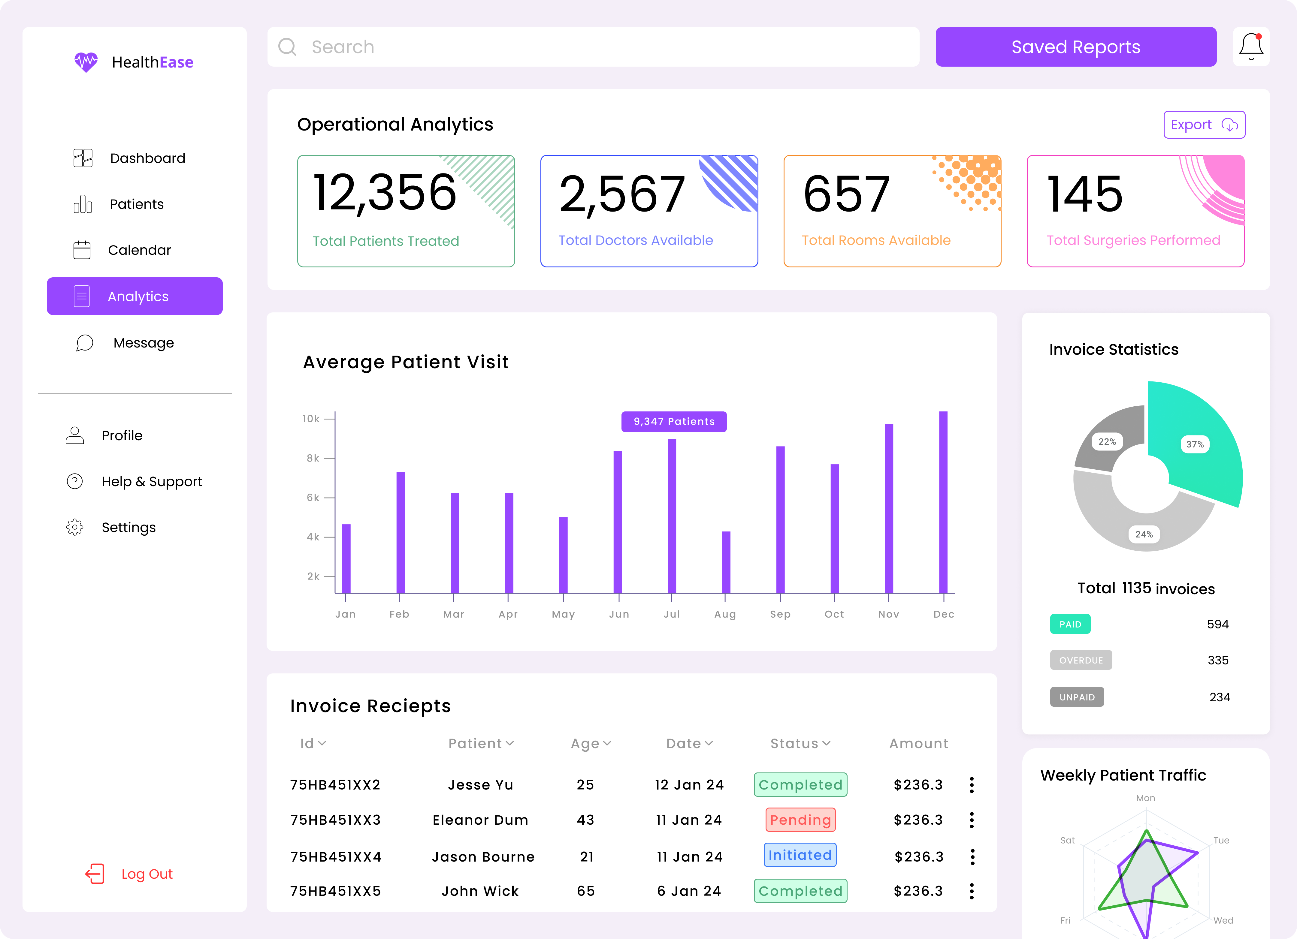The height and width of the screenshot is (939, 1297).
Task: Click the Message chat bubble icon
Action: point(85,343)
